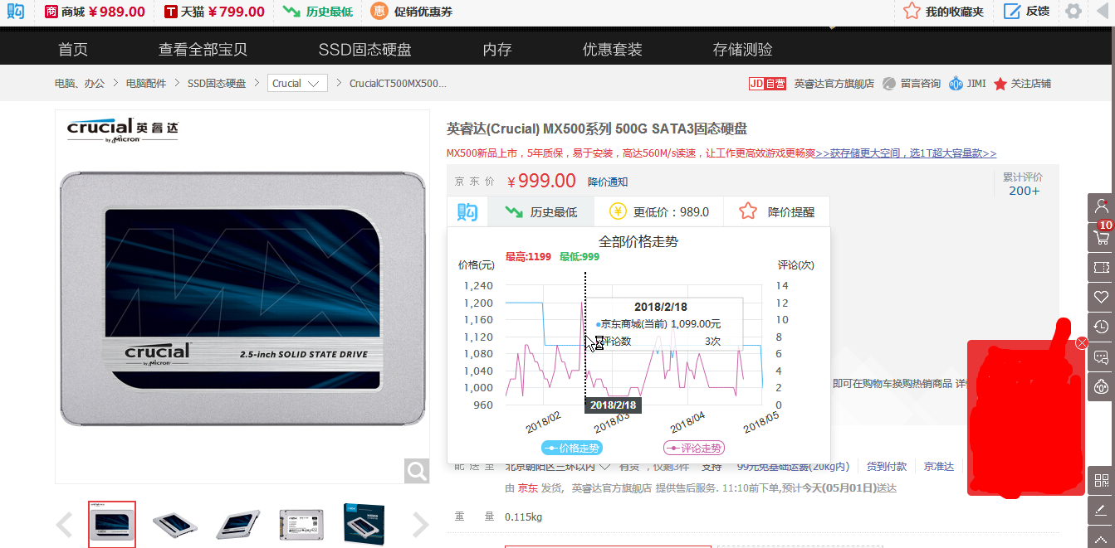Open 促销优惠券 coupon entry

[411, 12]
